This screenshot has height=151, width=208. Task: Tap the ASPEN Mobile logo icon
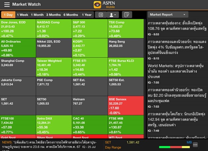click(97, 5)
